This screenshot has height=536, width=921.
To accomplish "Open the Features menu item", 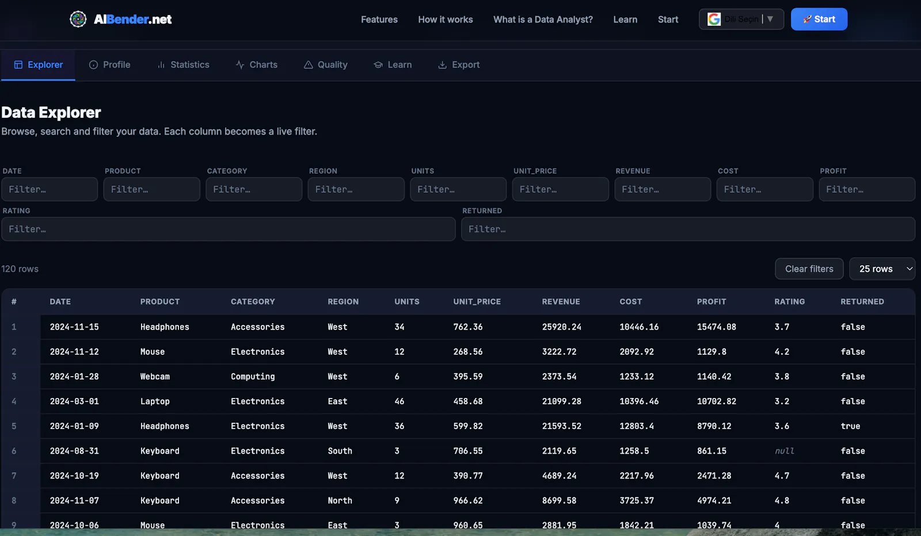I will point(379,20).
